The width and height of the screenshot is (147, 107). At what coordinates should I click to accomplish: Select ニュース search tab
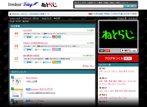(125, 3)
